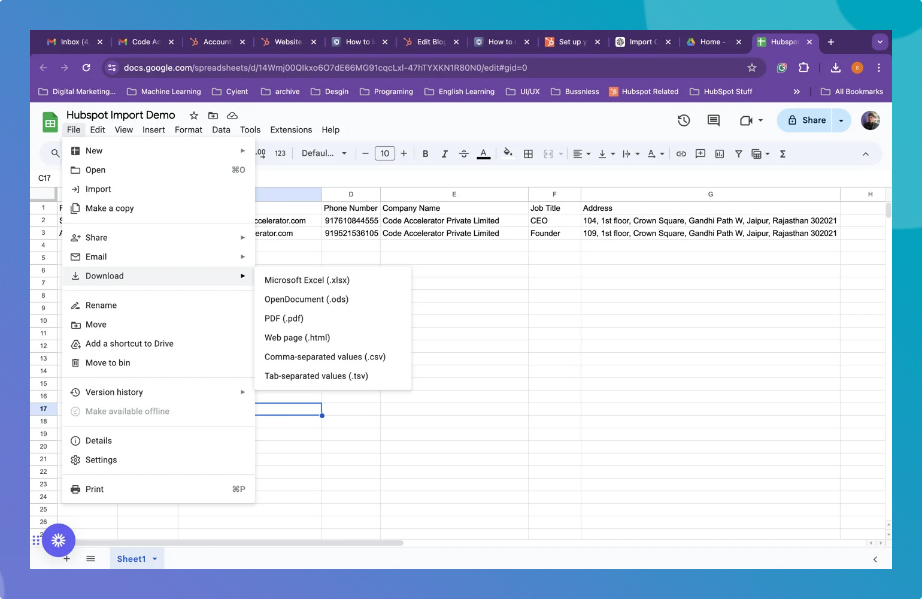
Task: Insert a function using the sigma icon
Action: tap(783, 153)
